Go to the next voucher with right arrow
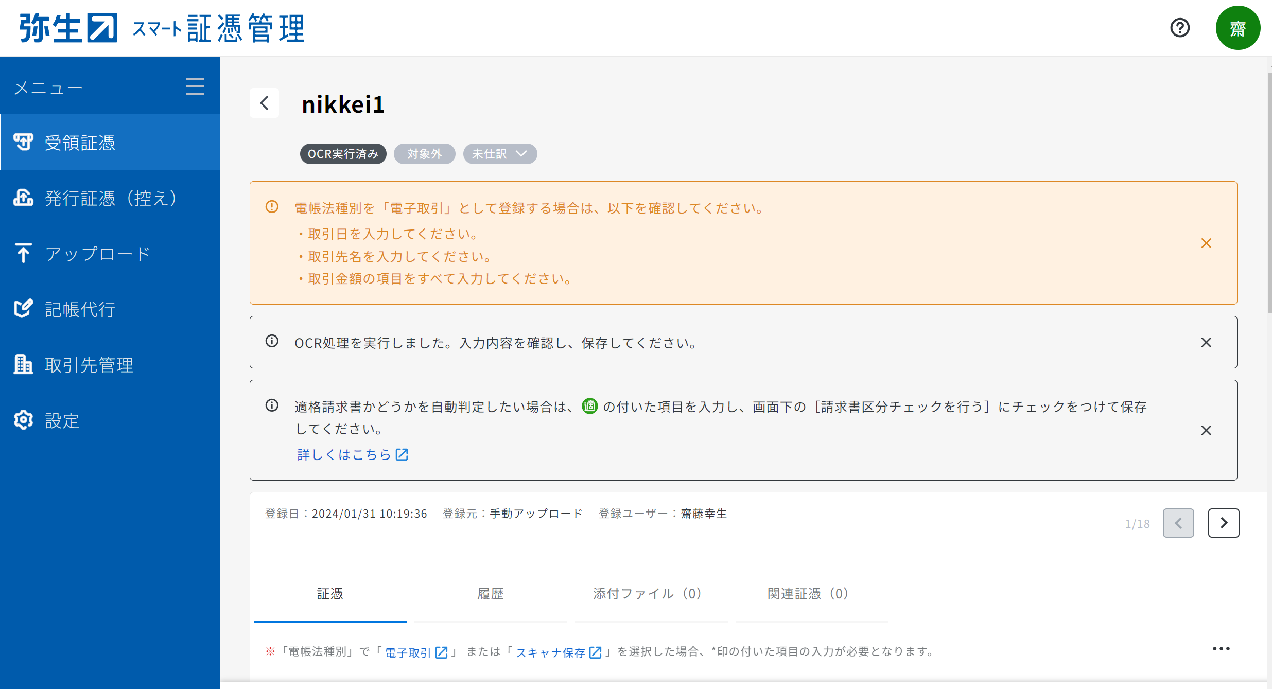The height and width of the screenshot is (689, 1272). click(1224, 523)
